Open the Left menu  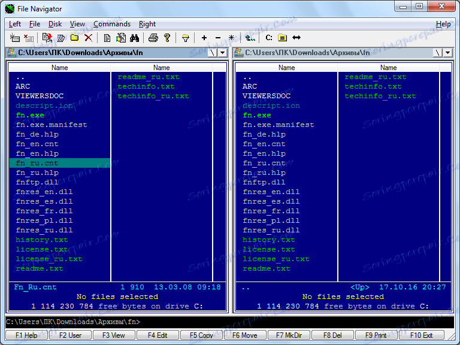[x=14, y=24]
